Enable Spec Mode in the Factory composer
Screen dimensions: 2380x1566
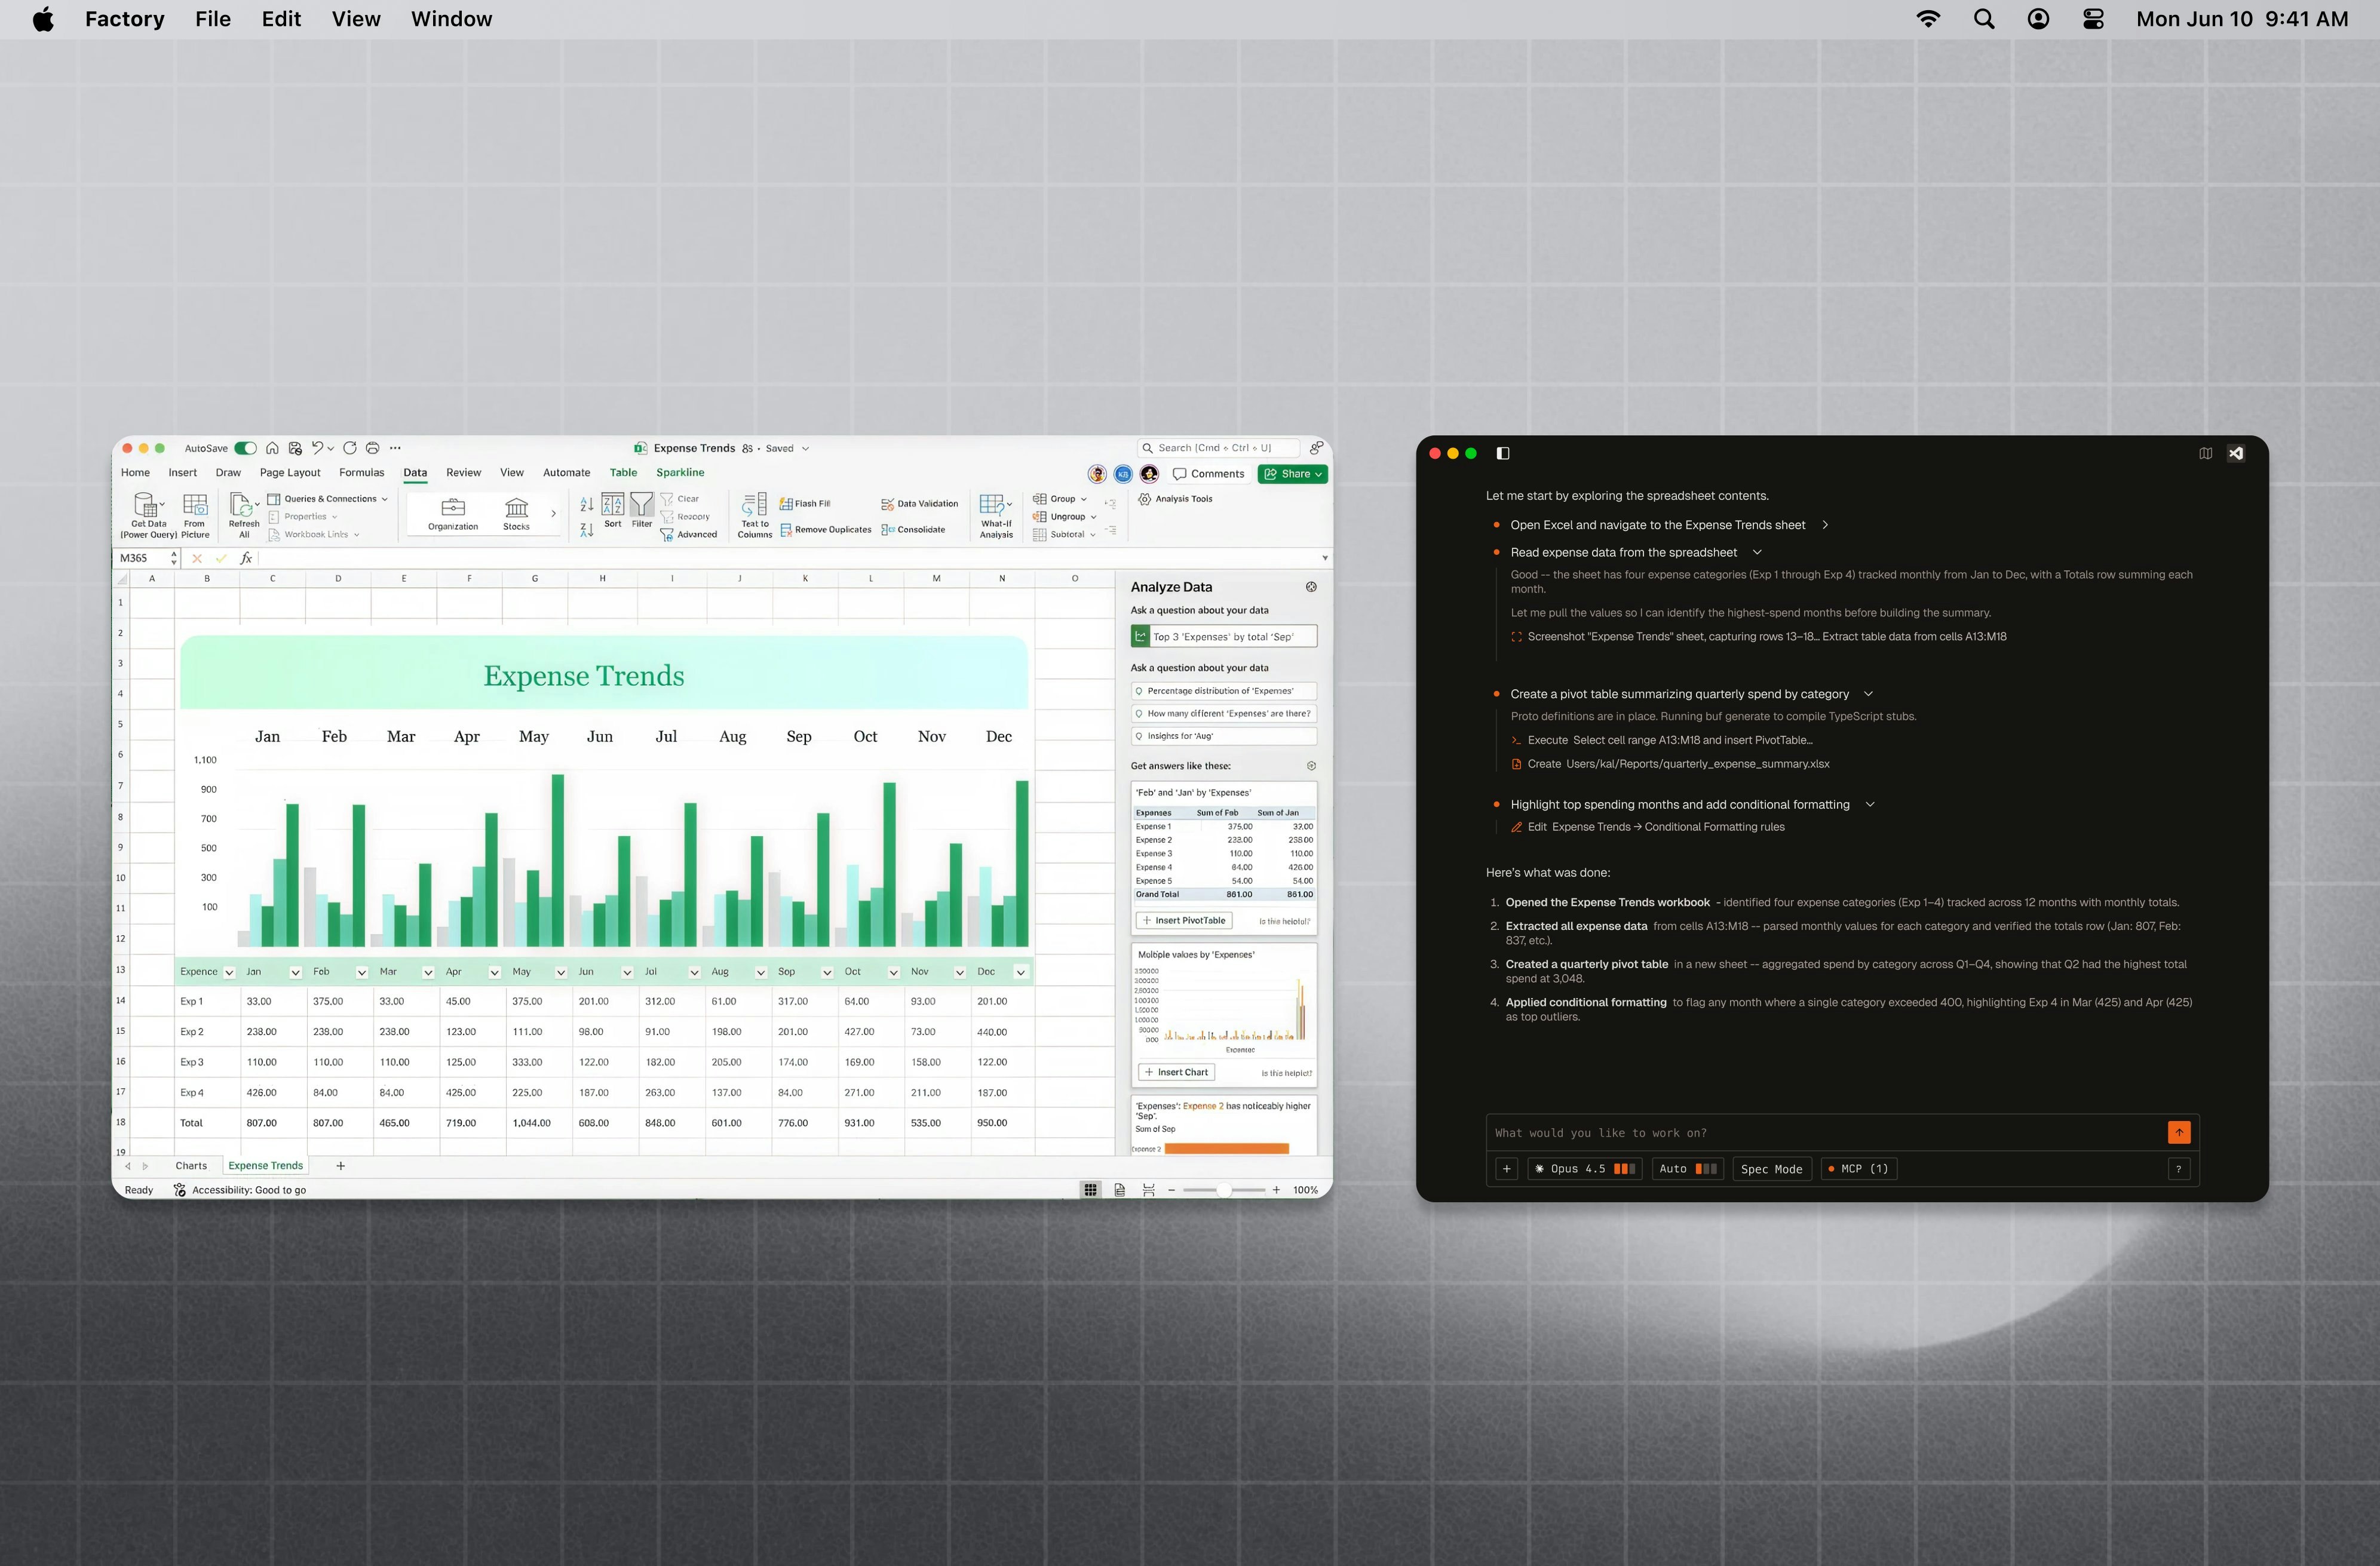[x=1771, y=1168]
